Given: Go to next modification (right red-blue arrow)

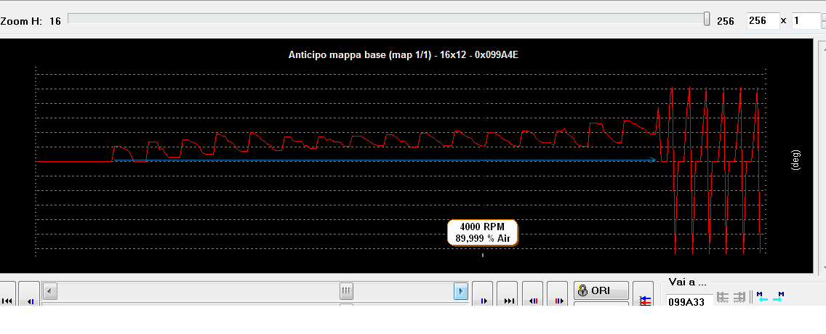Looking at the screenshot, I should click(x=558, y=295).
